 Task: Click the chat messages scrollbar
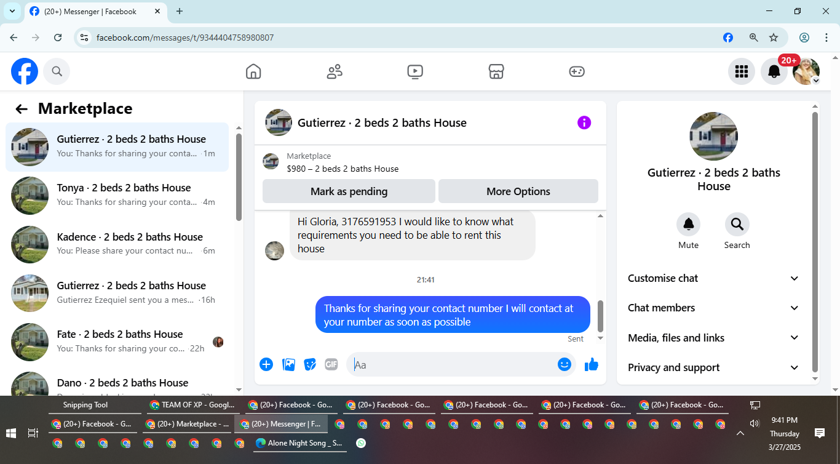click(x=601, y=316)
